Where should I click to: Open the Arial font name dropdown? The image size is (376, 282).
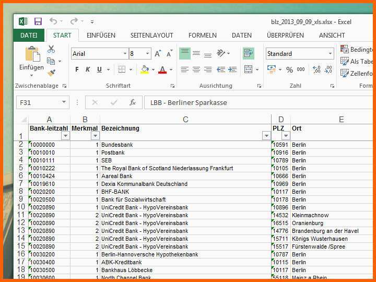coord(124,53)
